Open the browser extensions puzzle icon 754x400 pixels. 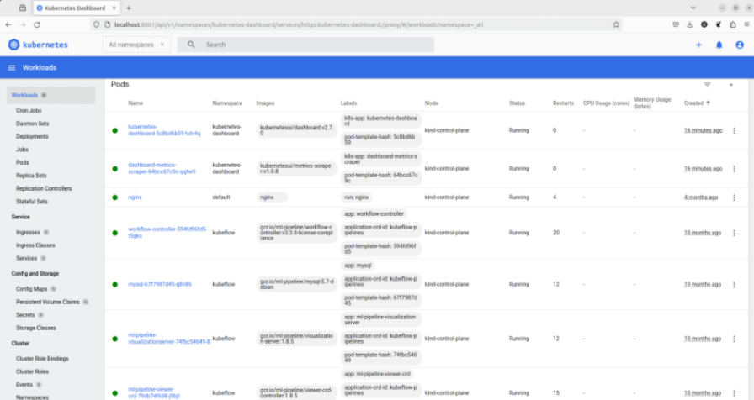pos(733,24)
